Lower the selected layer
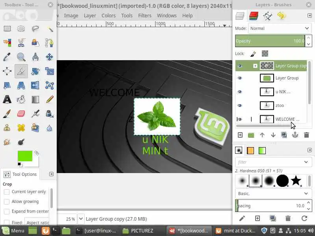Screen dimensions: 315x236 pyautogui.click(x=273, y=135)
